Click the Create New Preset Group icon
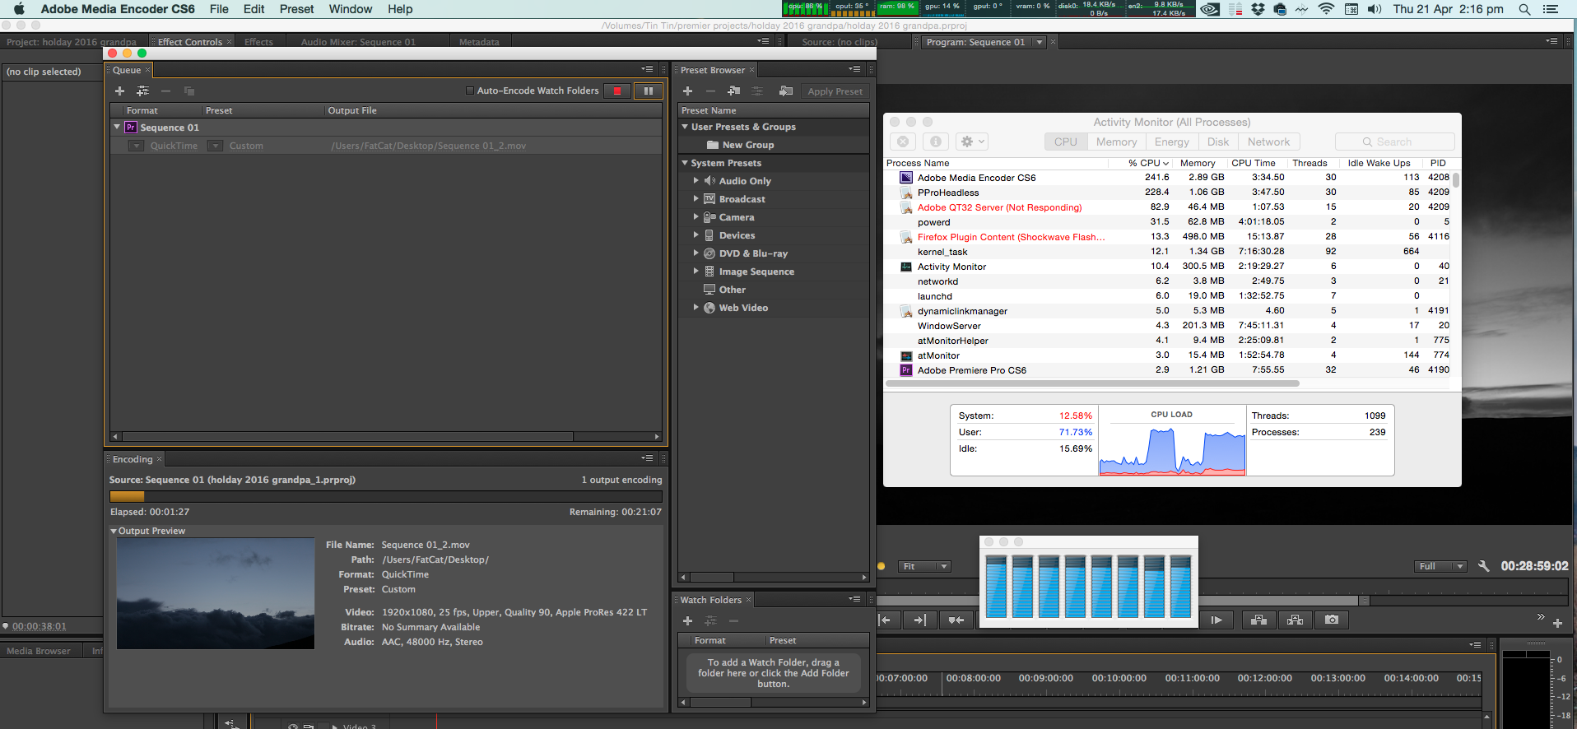 733,91
